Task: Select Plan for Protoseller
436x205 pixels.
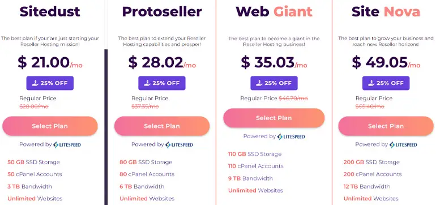Action: 162,126
